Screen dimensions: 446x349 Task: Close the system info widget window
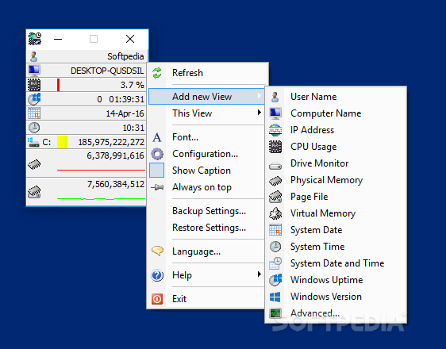(x=130, y=39)
